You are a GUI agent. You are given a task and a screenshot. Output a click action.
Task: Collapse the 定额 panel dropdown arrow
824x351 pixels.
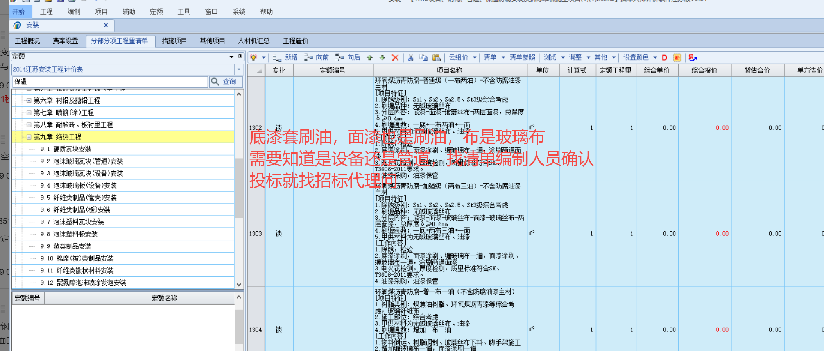coord(231,57)
